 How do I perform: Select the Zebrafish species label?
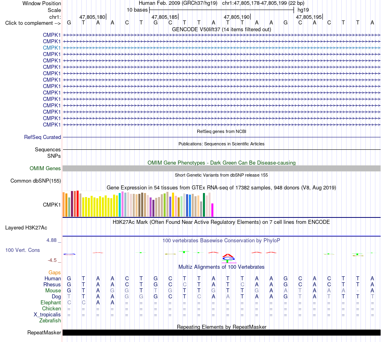click(x=50, y=320)
